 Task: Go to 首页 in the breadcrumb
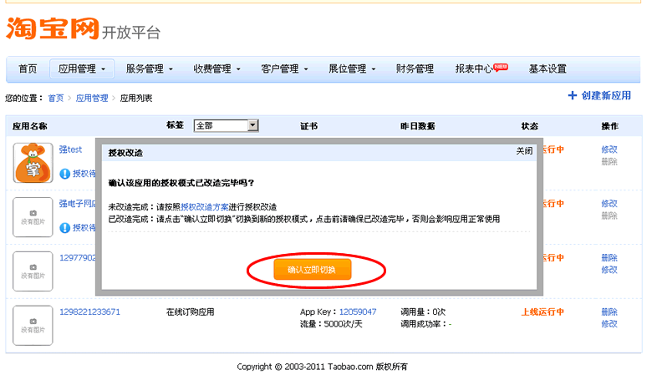point(56,99)
